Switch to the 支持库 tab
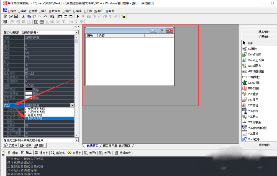The height and width of the screenshot is (176, 277). pos(11,145)
